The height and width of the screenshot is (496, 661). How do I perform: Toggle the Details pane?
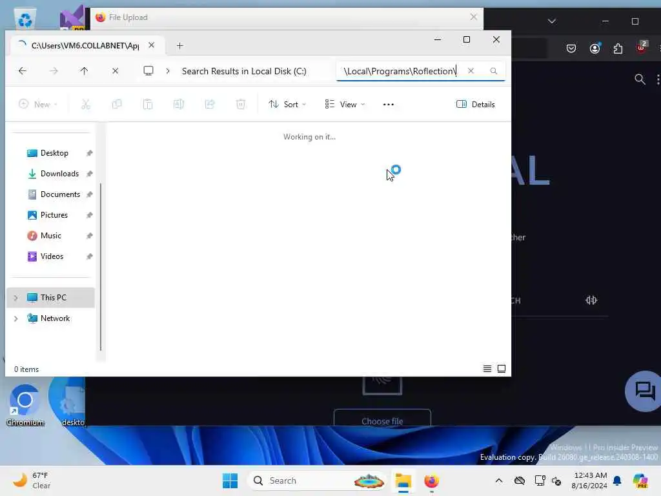coord(476,104)
